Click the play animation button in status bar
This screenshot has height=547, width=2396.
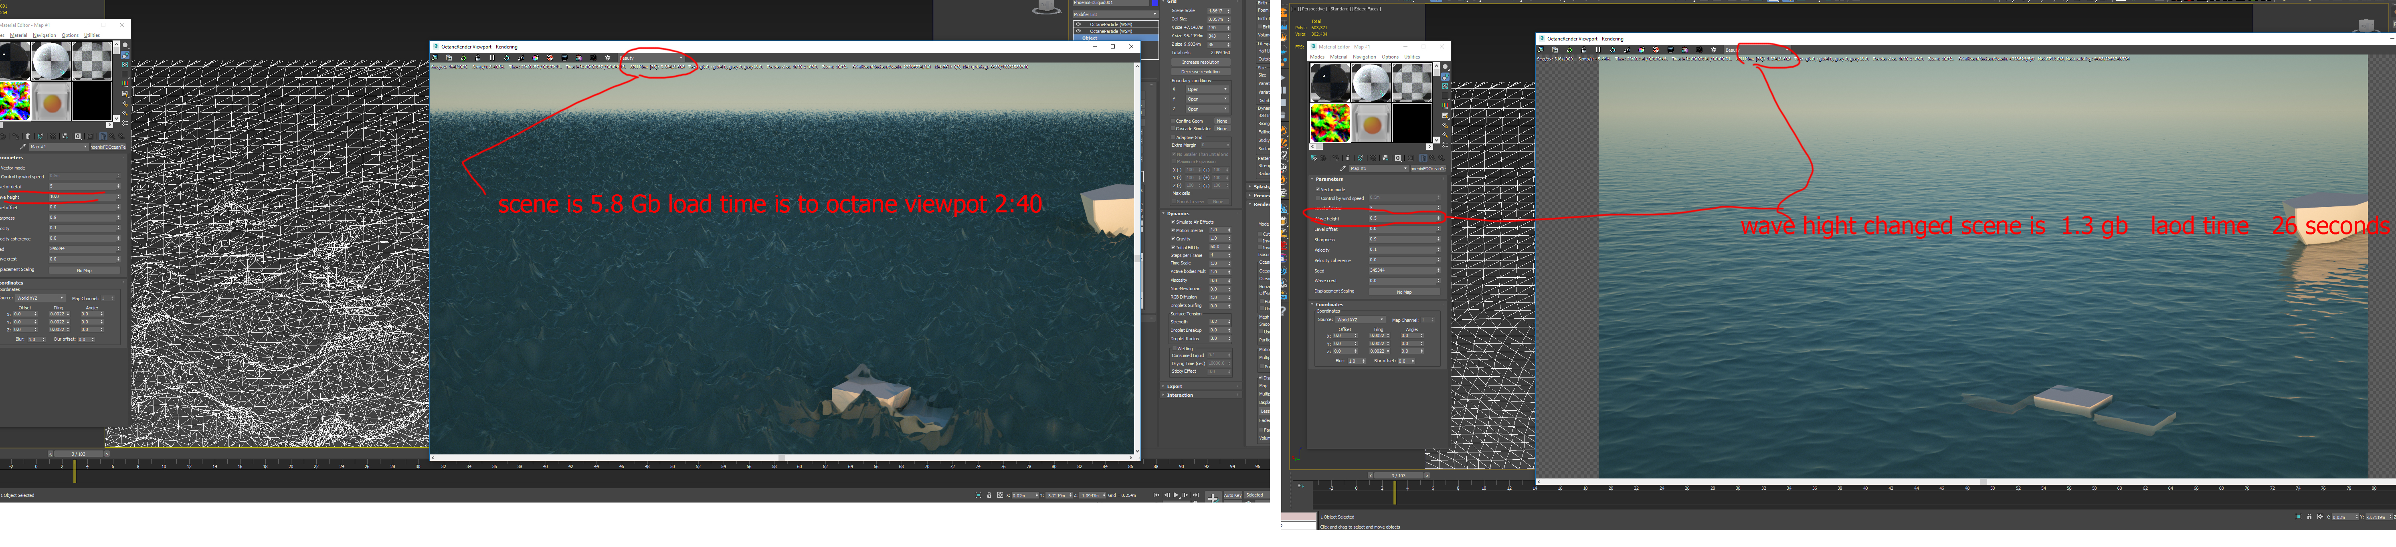pyautogui.click(x=1176, y=495)
